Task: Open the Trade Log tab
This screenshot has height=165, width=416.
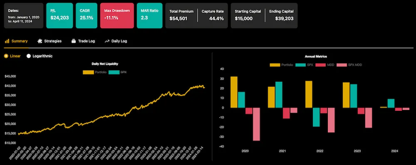Action: [x=83, y=41]
